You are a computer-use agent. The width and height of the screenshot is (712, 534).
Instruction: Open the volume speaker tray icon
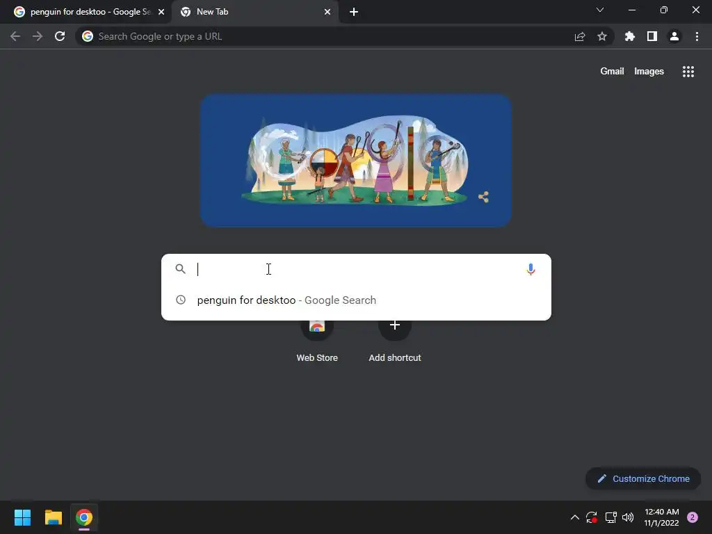628,517
